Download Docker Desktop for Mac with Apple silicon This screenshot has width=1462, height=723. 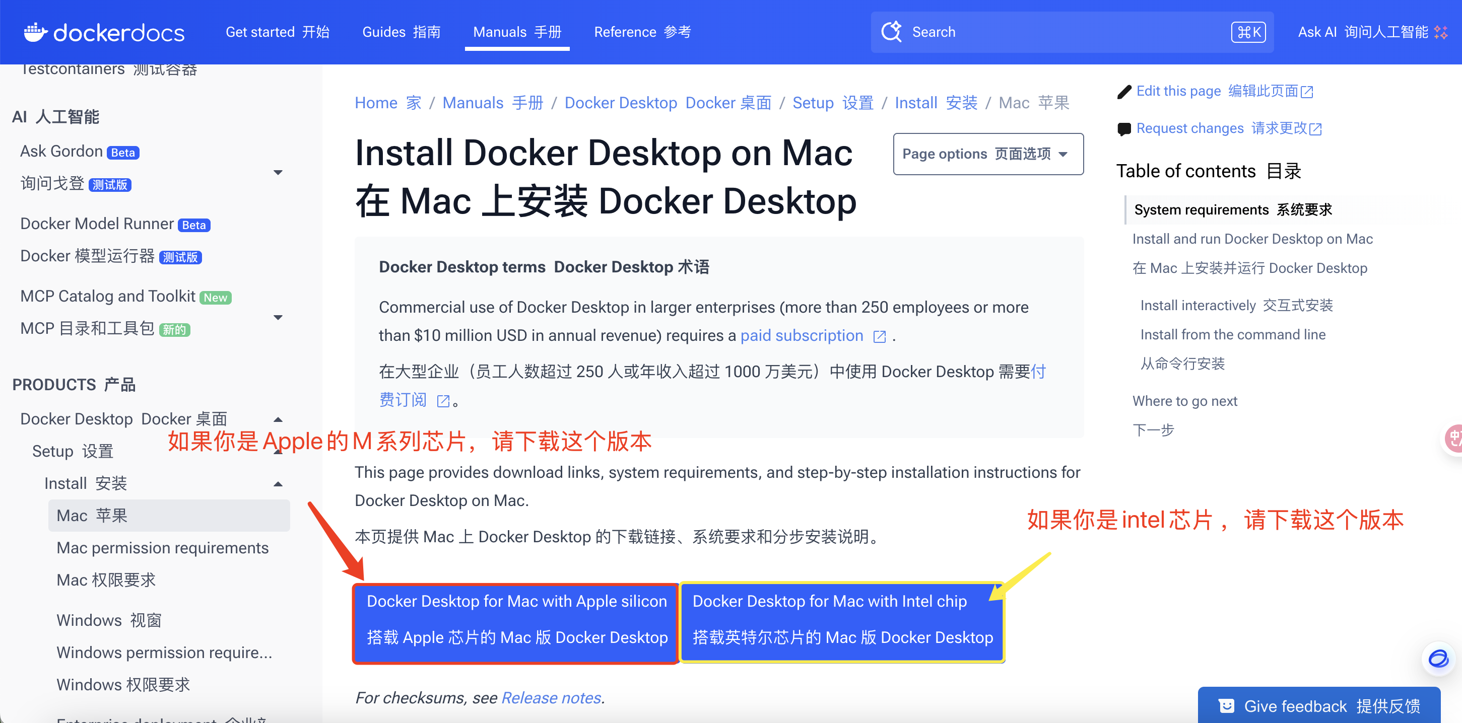tap(516, 623)
